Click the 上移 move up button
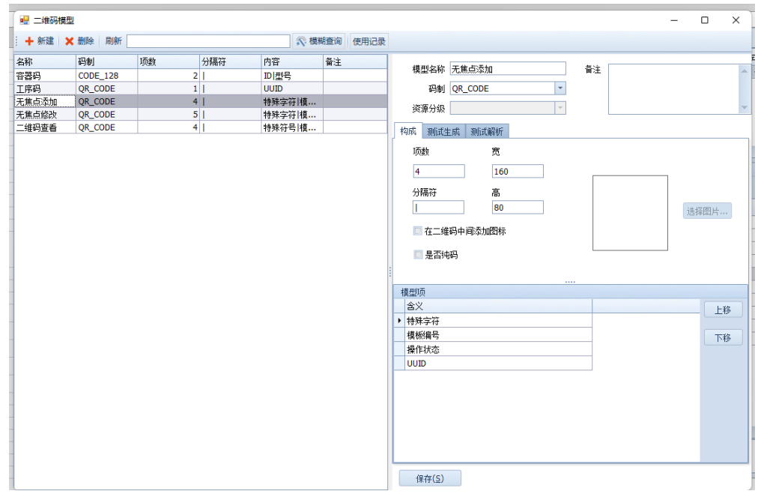The height and width of the screenshot is (494, 758). pyautogui.click(x=722, y=310)
